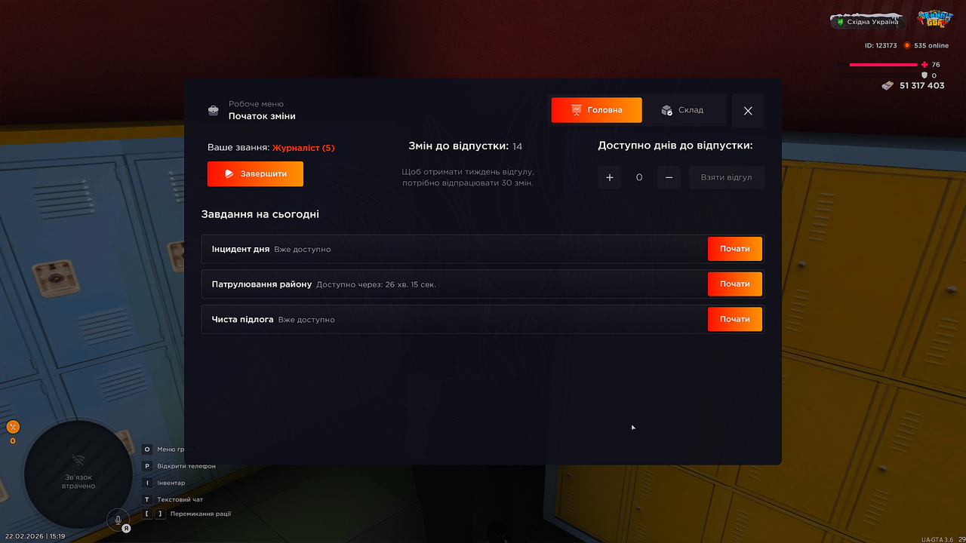
Task: Click the warehouse box icon in Склад
Action: pos(666,110)
